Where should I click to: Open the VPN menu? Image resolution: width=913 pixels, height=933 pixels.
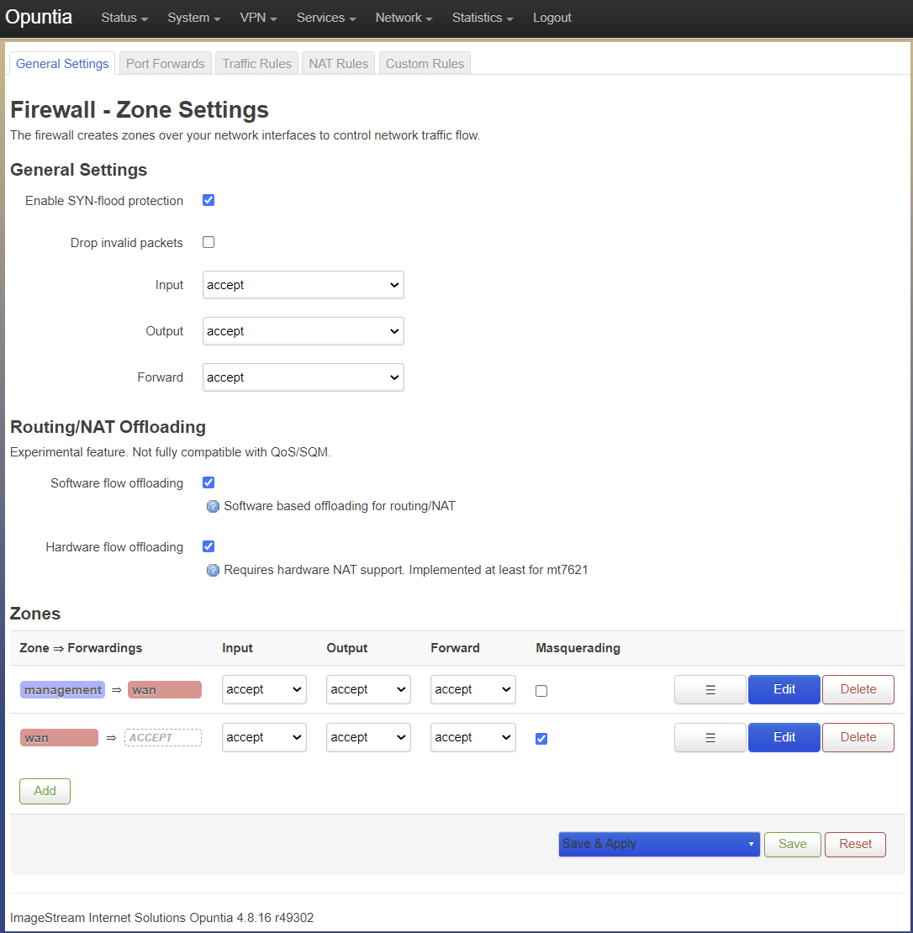[258, 18]
